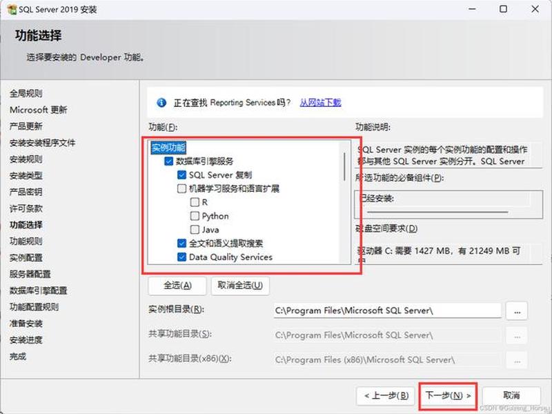Go back with 上一步(B) button
Viewport: 552px width, 414px height.
point(386,395)
